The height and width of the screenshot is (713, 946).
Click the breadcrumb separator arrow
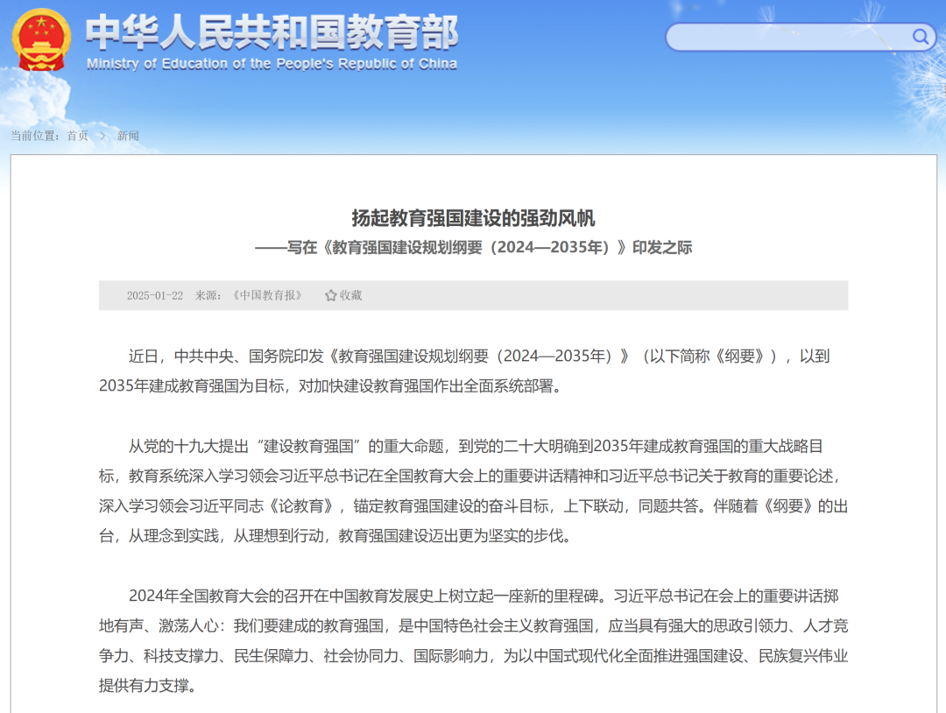pos(102,136)
